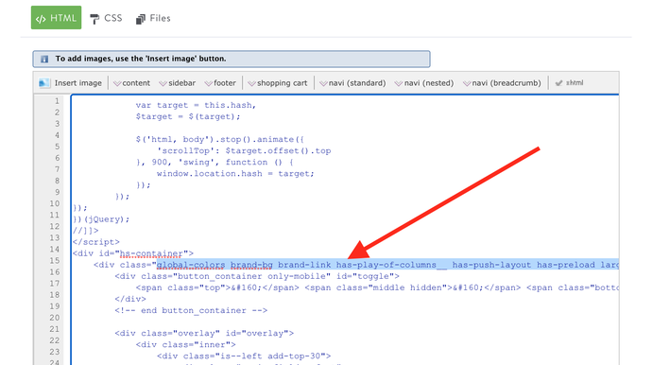
Task: Click the Insert image picture icon
Action: click(44, 83)
